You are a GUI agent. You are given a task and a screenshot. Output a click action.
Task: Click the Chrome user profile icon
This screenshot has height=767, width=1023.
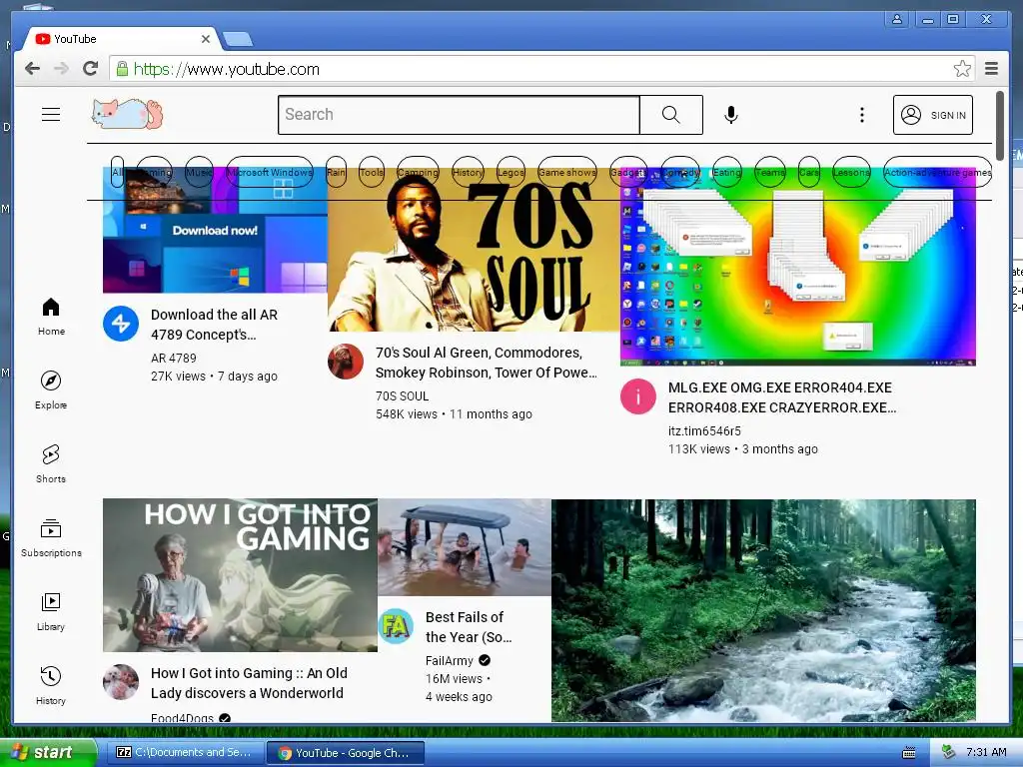coord(898,20)
